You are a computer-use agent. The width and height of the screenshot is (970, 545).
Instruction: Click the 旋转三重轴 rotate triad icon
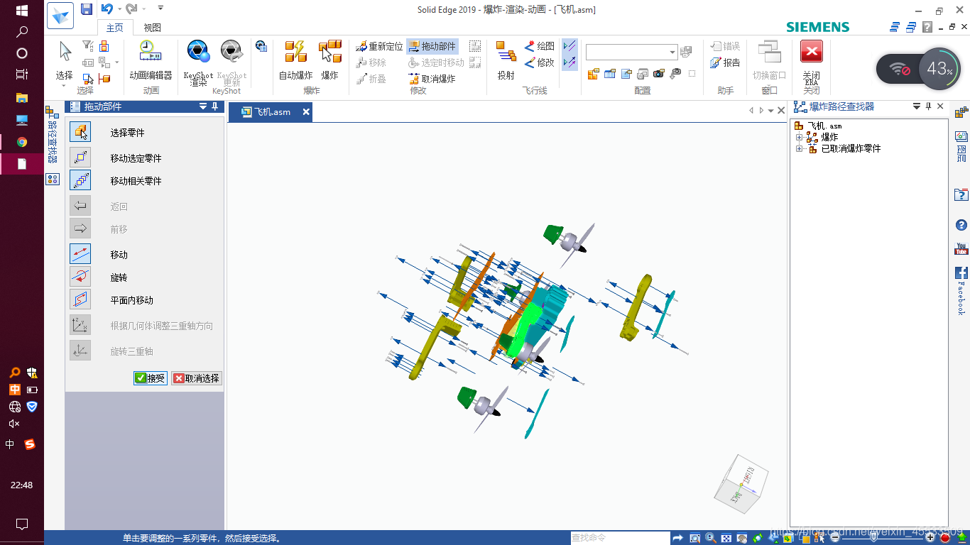tap(80, 351)
